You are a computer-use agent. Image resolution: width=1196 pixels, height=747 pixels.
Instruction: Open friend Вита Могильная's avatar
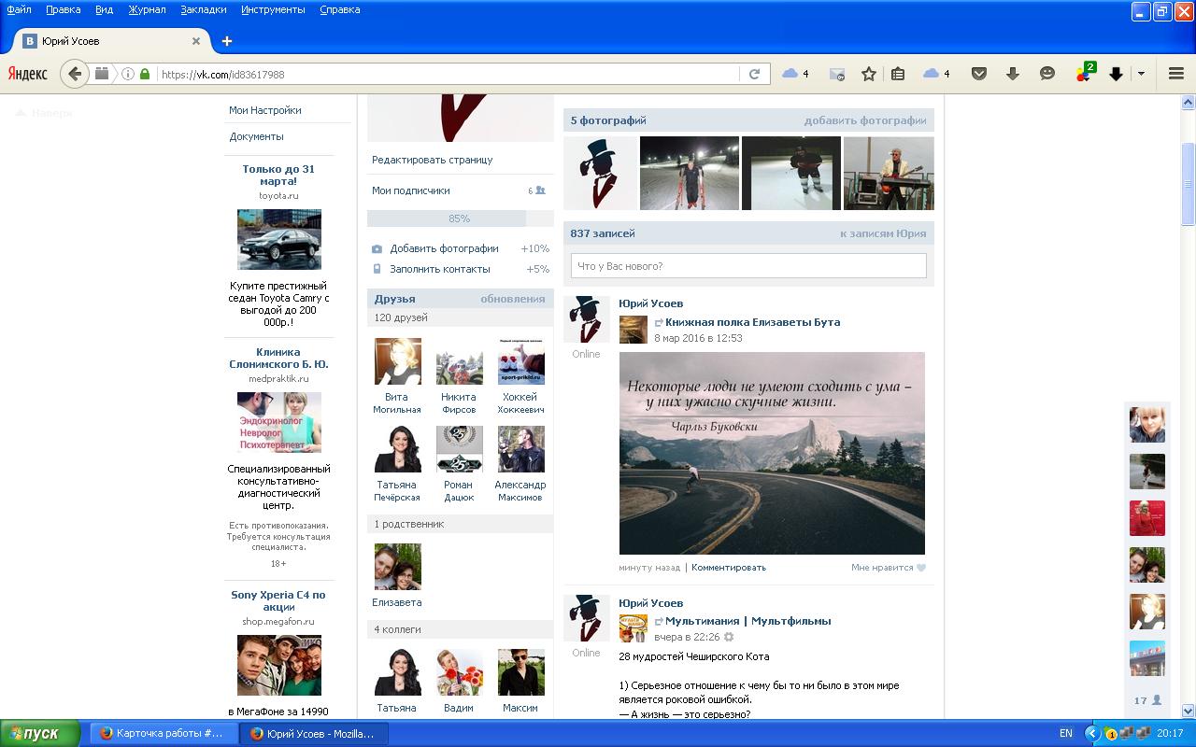[397, 361]
